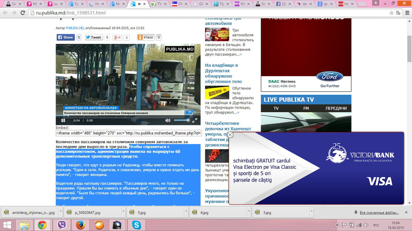Expand dropdown for 3.jpg download
Viewport: 412px width, 231px height.
pyautogui.click(x=312, y=212)
